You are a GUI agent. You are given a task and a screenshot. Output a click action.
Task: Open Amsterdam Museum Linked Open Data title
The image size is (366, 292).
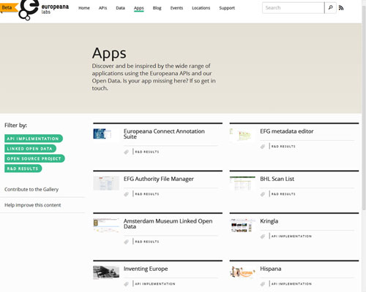coord(168,224)
